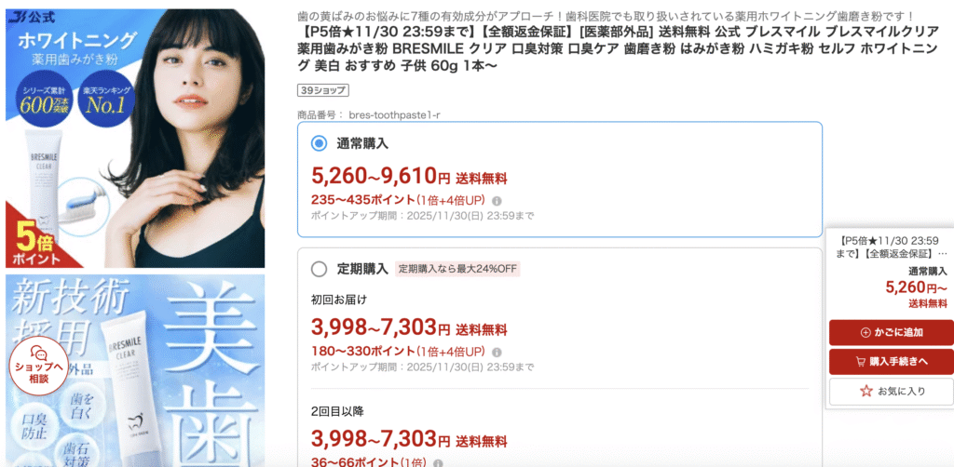Select the 通常購入 radio button
The height and width of the screenshot is (467, 954).
319,143
